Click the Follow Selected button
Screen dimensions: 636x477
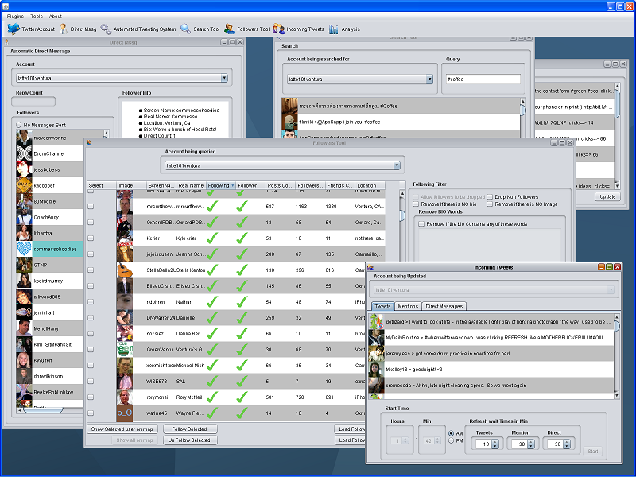190,429
